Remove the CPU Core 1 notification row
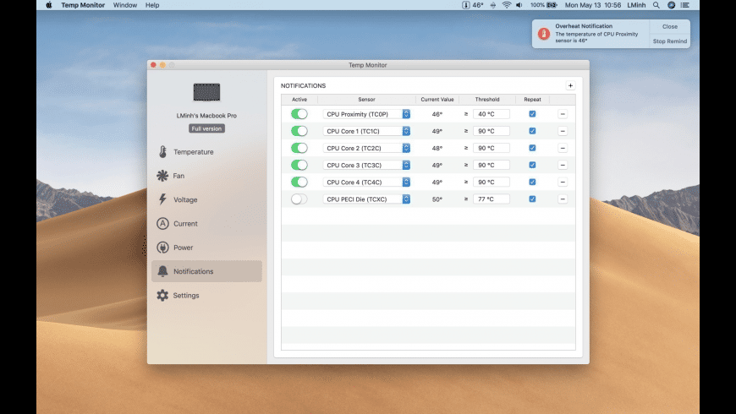 [563, 131]
